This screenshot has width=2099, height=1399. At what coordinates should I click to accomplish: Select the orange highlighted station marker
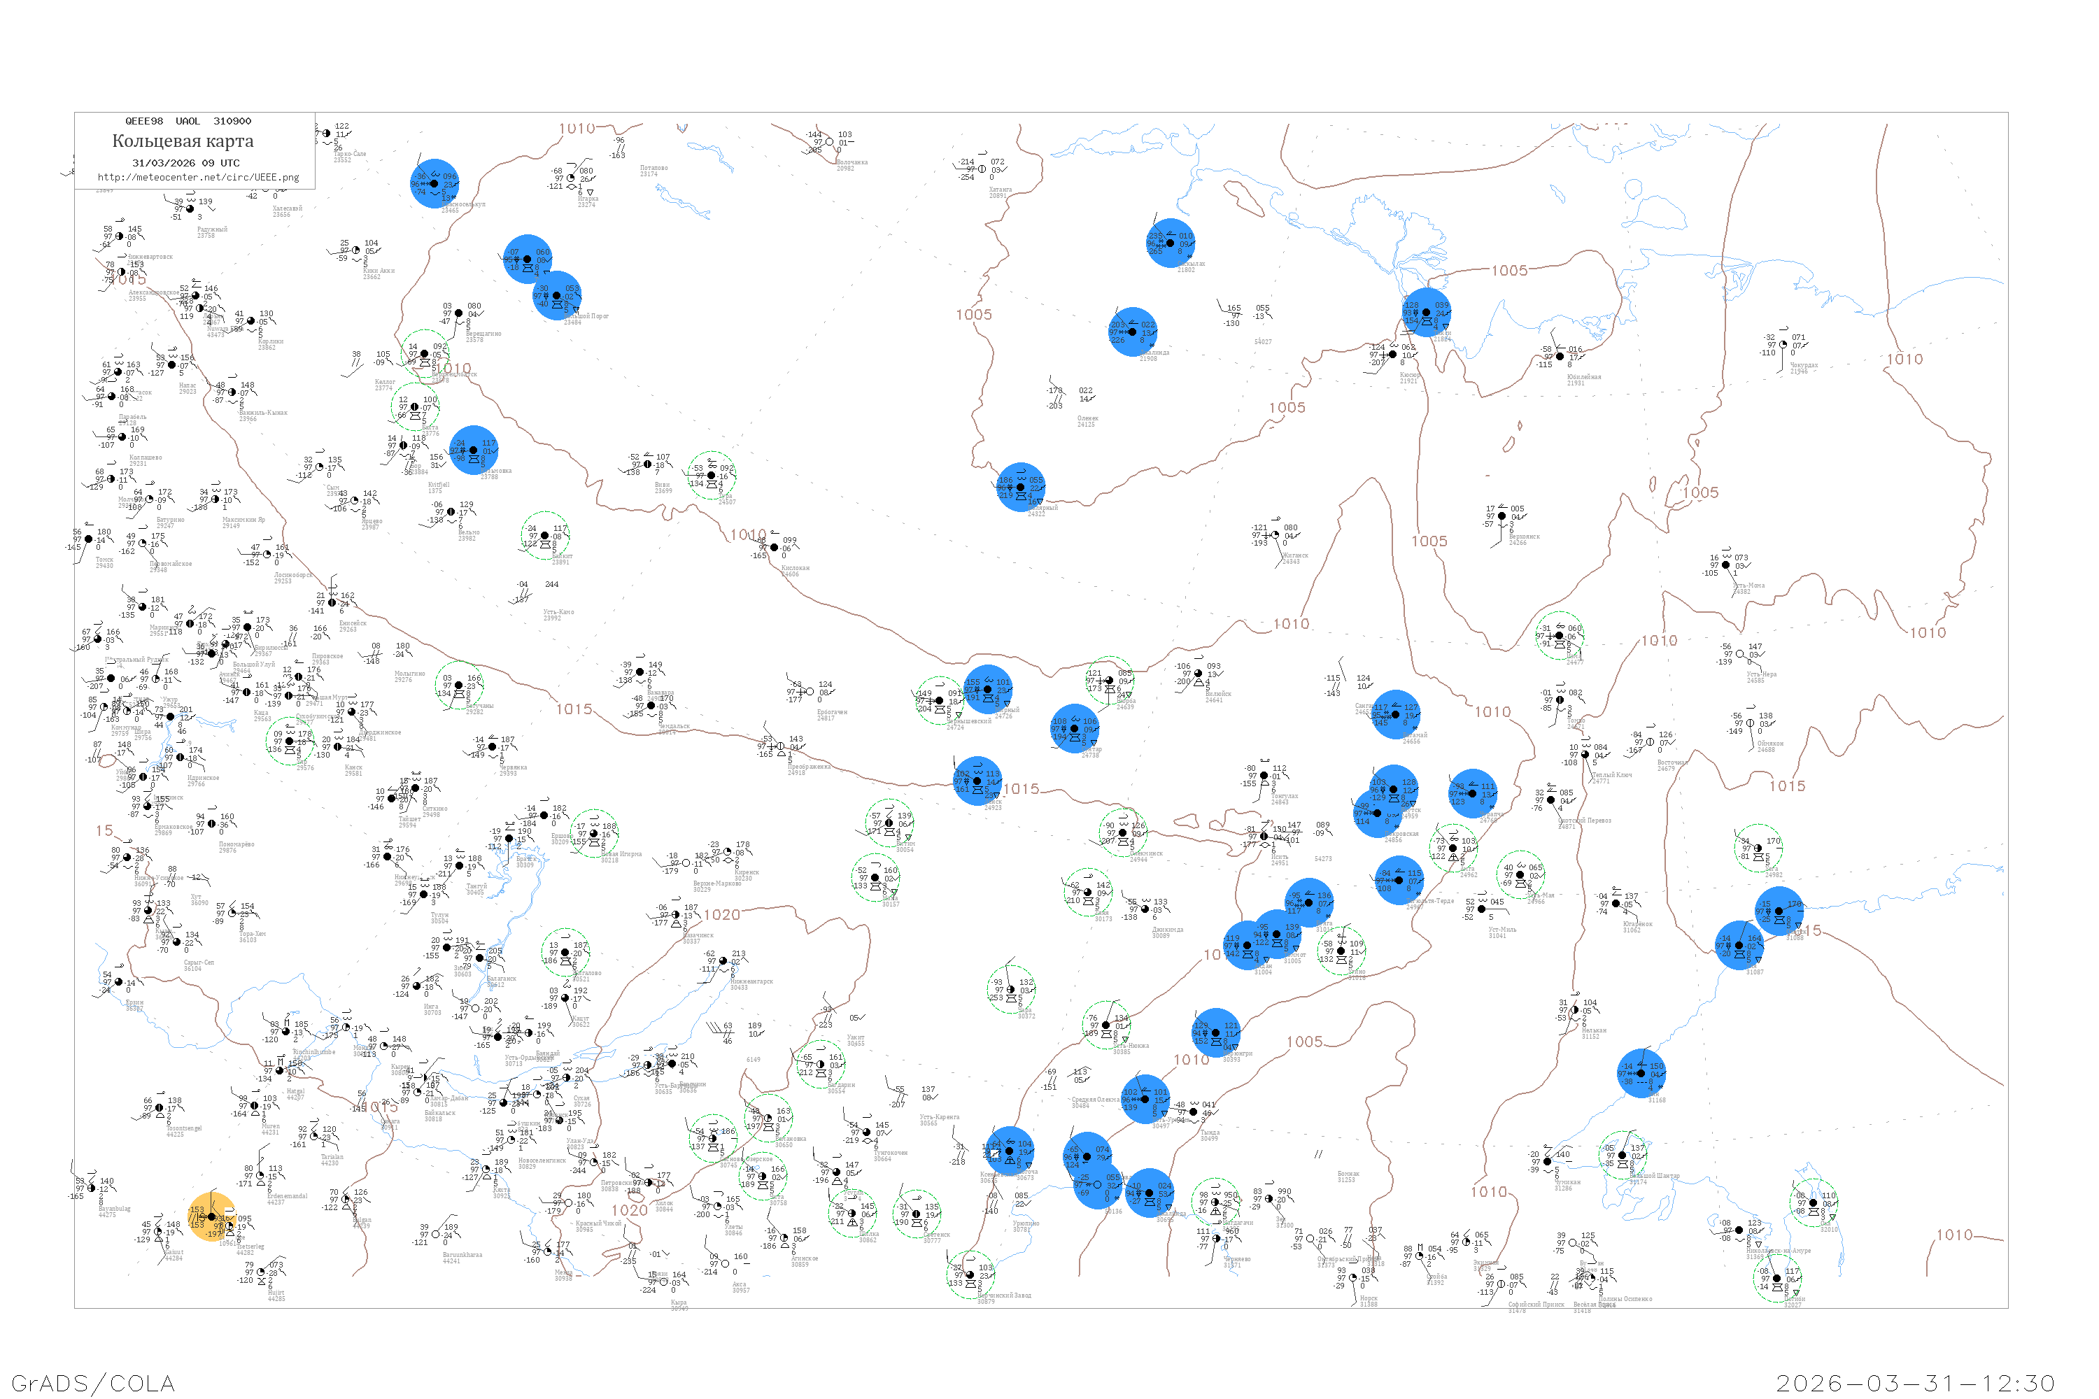[x=213, y=1216]
